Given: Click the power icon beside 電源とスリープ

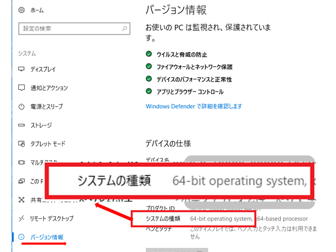Looking at the screenshot, I should click(22, 107).
